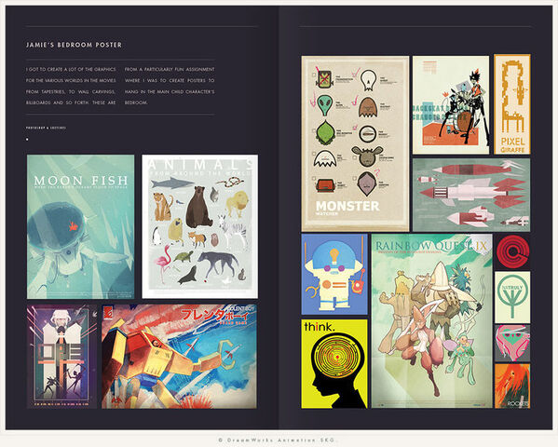Select the green tree emblem icon

512,297
